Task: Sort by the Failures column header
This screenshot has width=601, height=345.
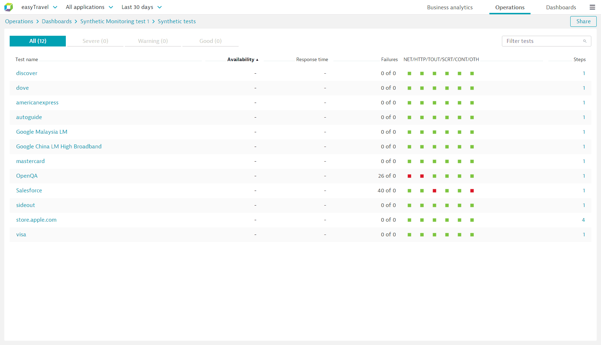Action: point(389,60)
